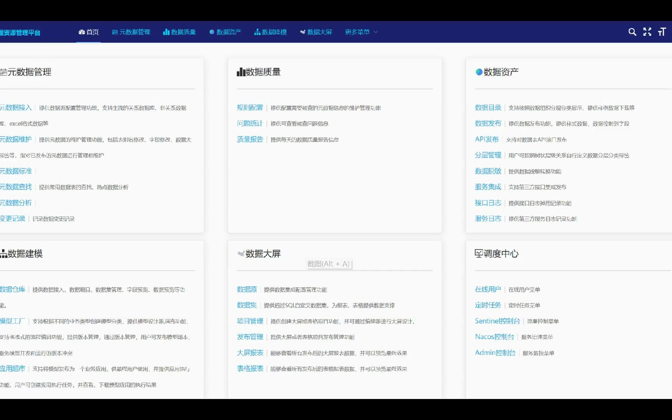Click the 数据大屏 card heading
Screen dimensions: 672x420
pos(263,254)
